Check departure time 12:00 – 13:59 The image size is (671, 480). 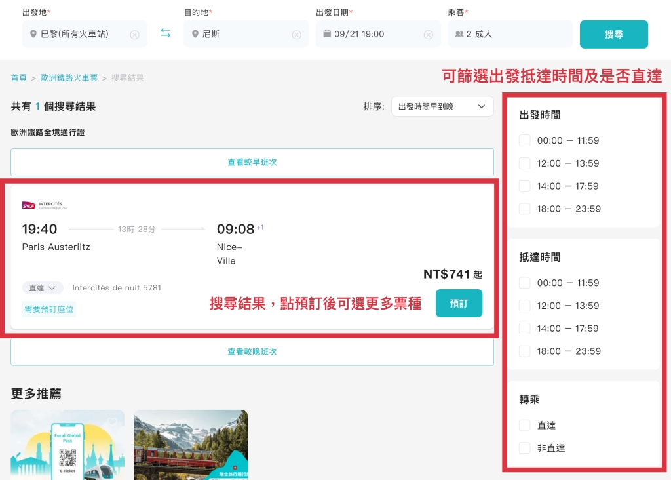(x=525, y=163)
